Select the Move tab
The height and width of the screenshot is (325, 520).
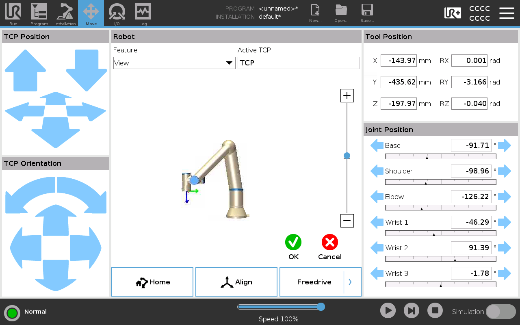(x=91, y=13)
